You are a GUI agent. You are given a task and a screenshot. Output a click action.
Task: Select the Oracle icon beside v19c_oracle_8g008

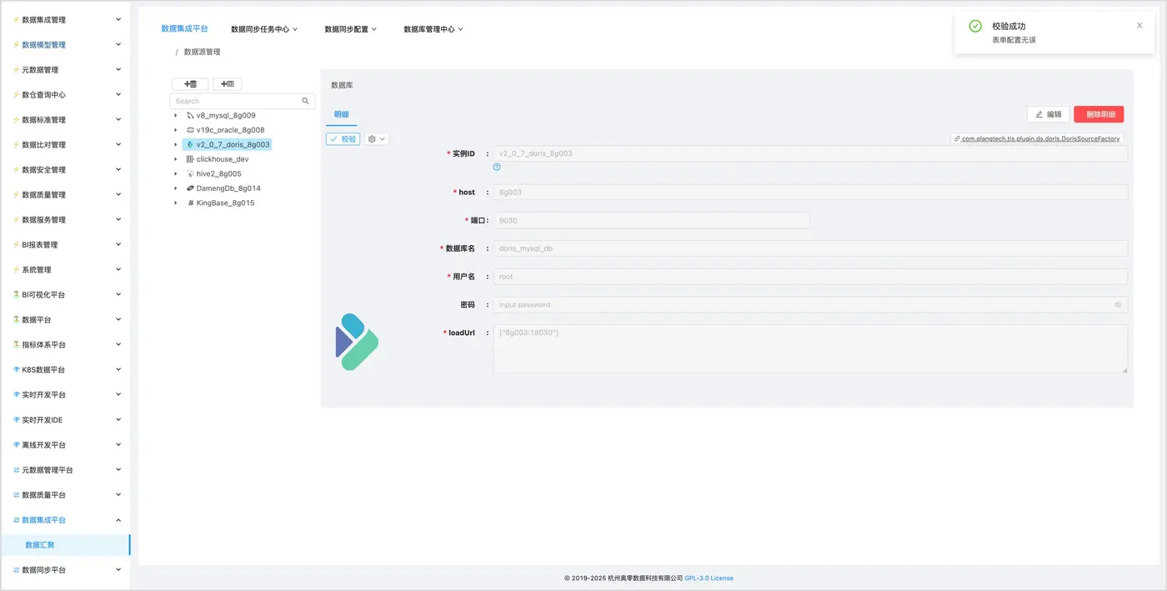point(190,130)
